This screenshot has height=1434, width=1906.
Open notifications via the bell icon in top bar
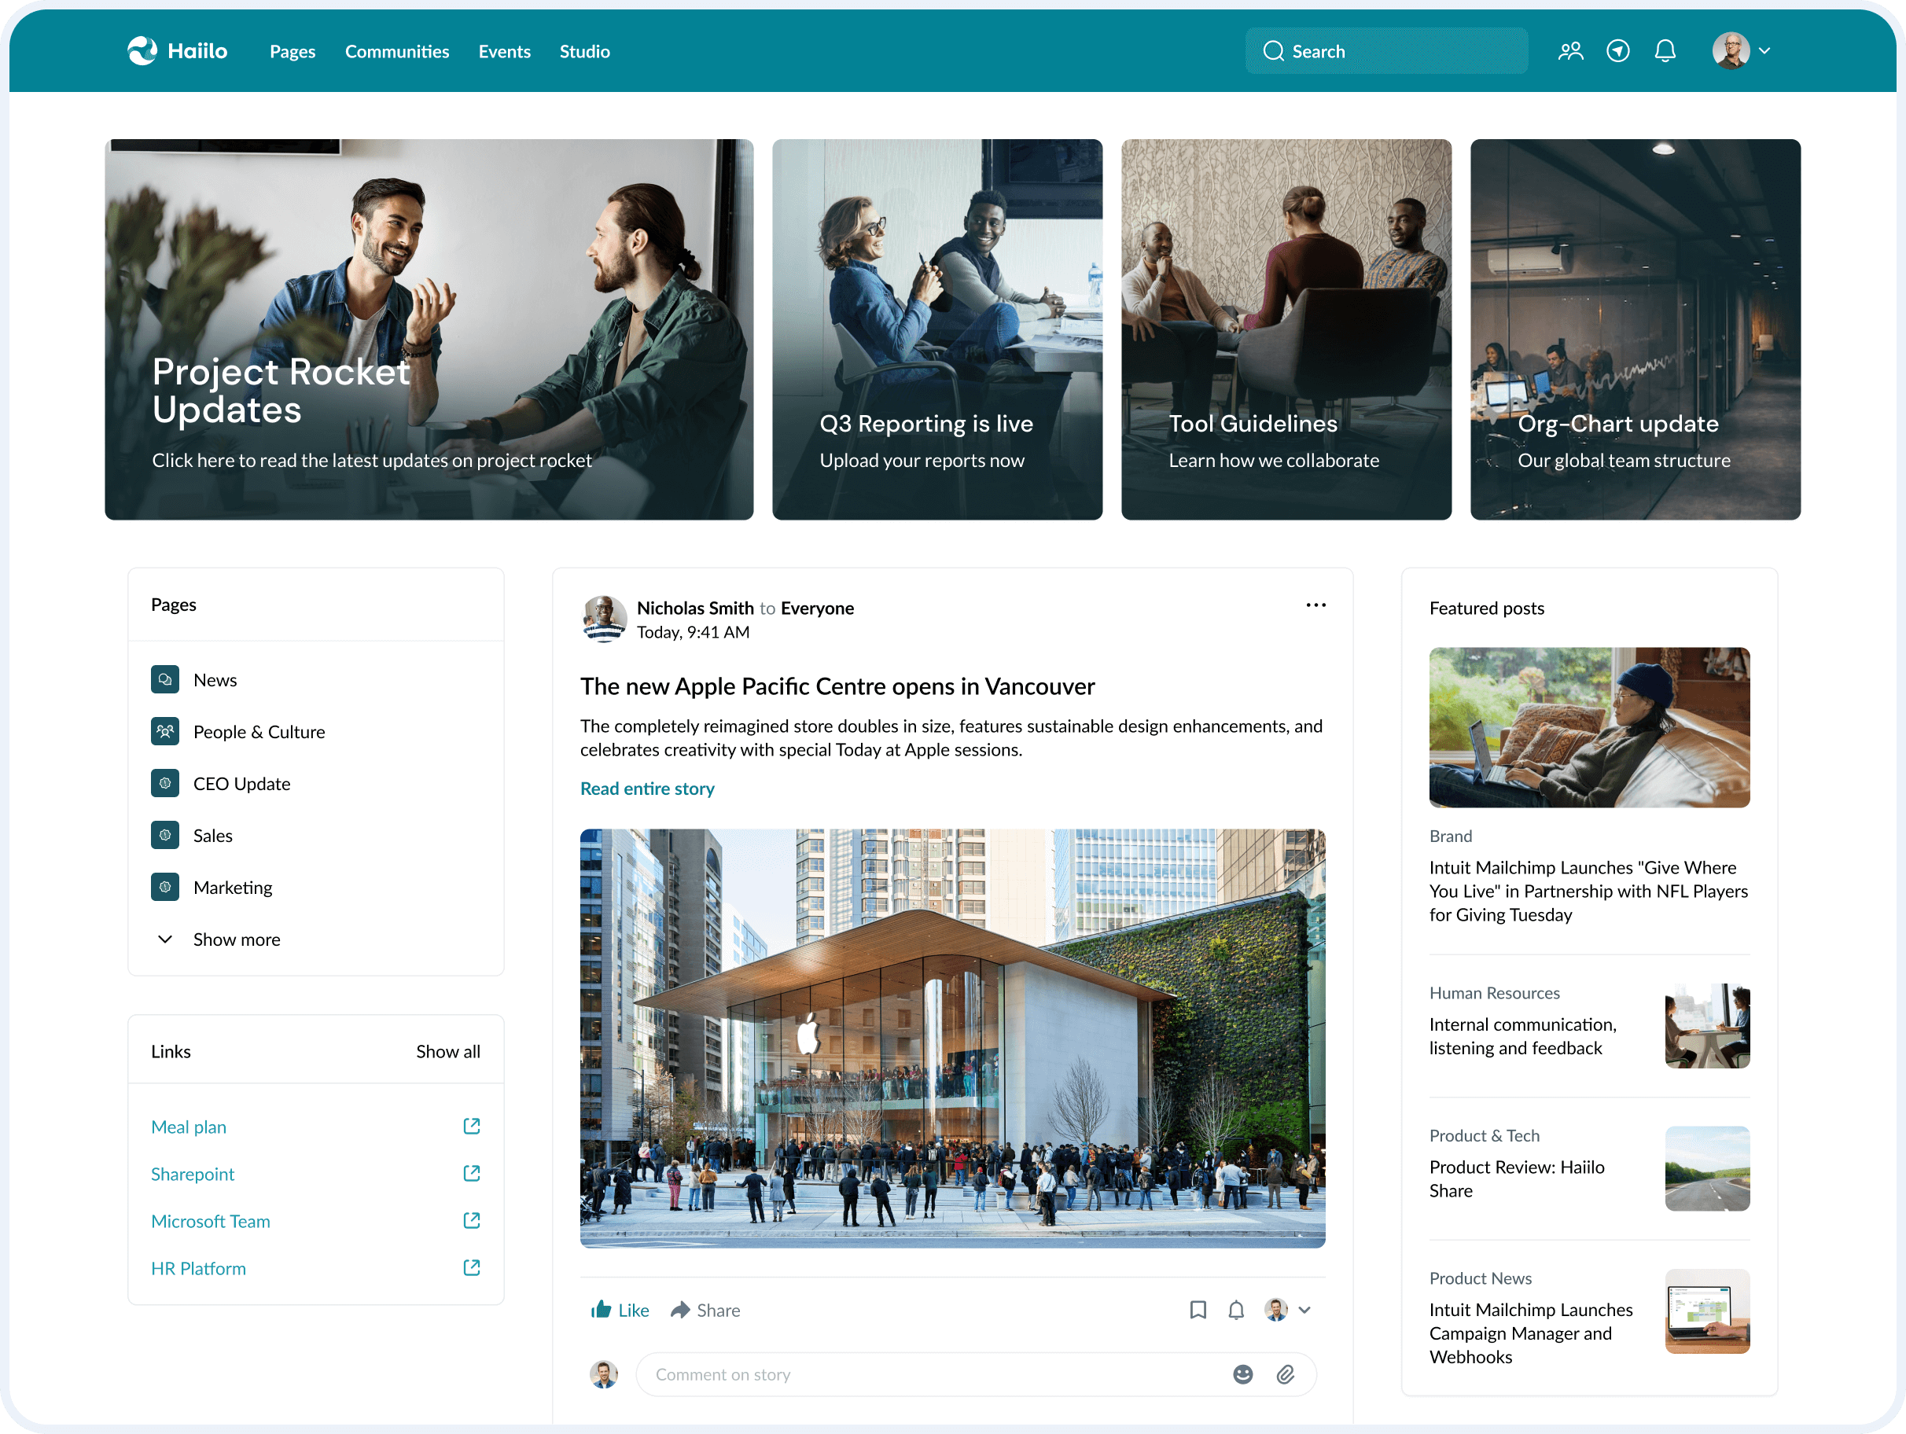coord(1665,51)
